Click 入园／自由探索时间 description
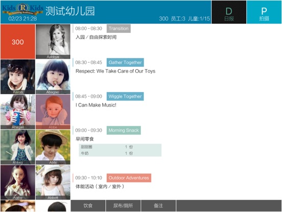The image size is (282, 212). [x=96, y=37]
